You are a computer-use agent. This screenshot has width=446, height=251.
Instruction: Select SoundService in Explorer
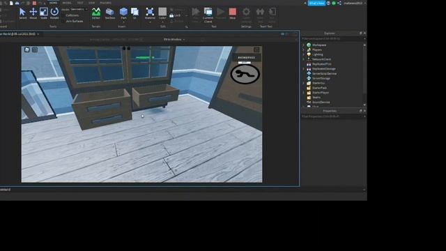tap(321, 102)
